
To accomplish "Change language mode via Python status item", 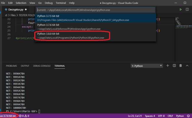I will pos(180,116).
